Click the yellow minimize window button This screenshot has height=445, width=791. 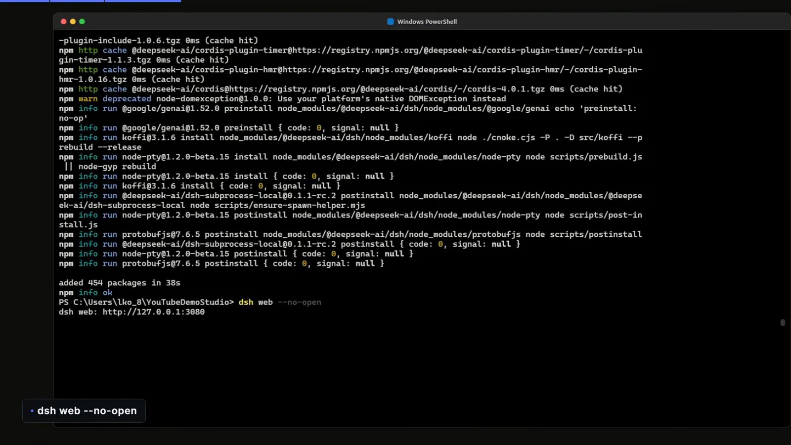coord(73,21)
